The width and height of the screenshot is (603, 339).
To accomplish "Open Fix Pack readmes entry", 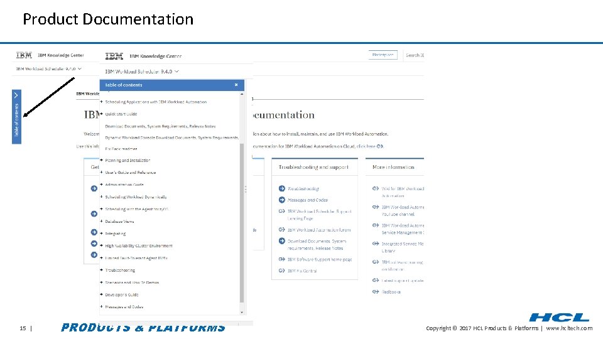I will point(121,149).
